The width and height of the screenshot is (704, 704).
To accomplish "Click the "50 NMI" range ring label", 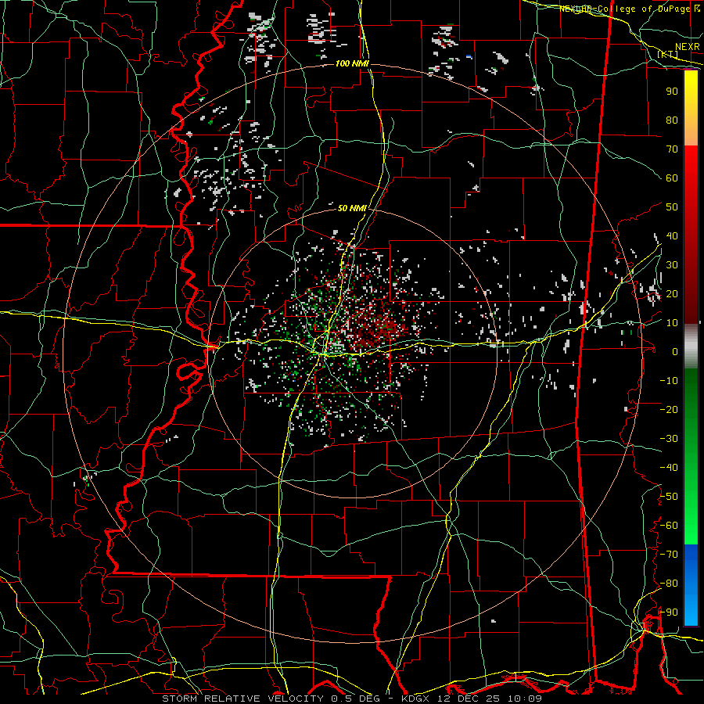I will (352, 208).
